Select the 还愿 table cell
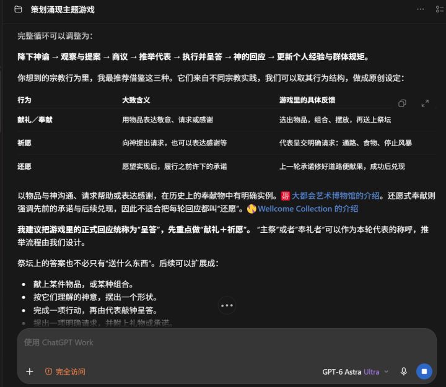The height and width of the screenshot is (387, 446). click(x=24, y=167)
